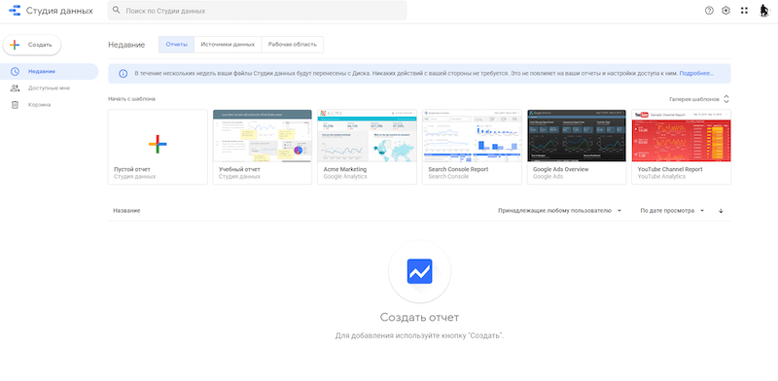Open Корзина in the sidebar
Image resolution: width=778 pixels, height=381 pixels.
click(50, 105)
